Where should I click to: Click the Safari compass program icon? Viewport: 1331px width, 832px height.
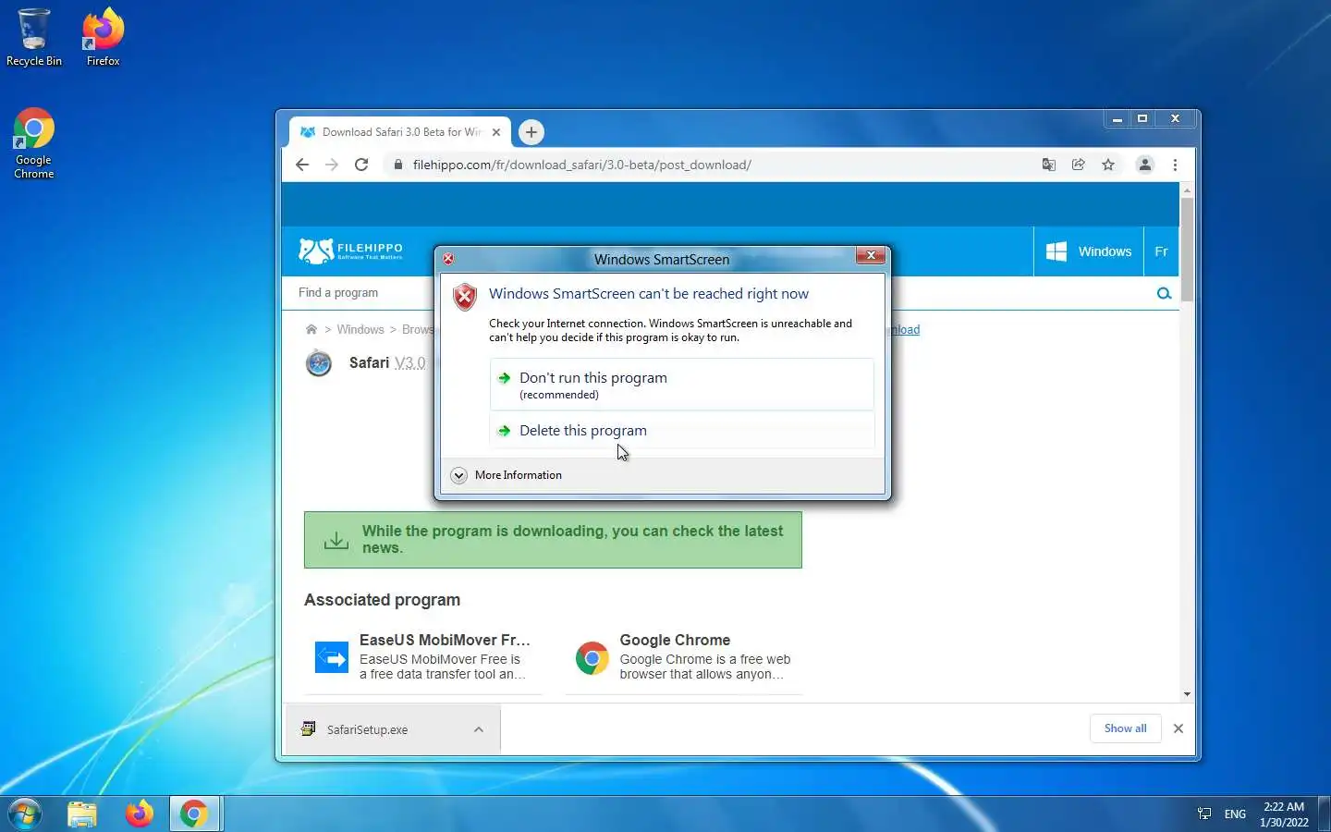click(319, 363)
